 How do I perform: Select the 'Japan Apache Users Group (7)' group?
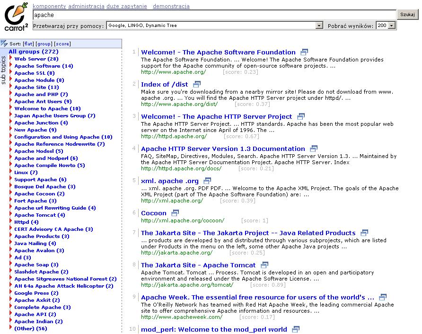click(x=54, y=115)
